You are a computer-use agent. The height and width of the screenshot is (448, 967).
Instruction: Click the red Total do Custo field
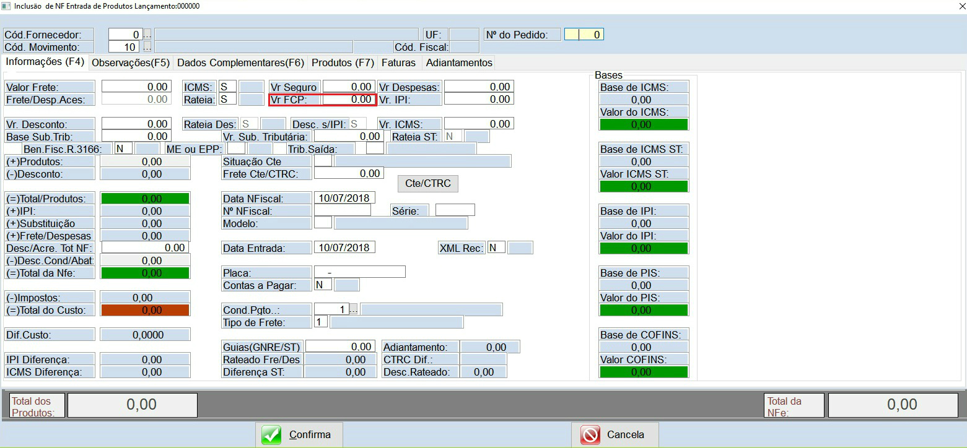[x=145, y=310]
